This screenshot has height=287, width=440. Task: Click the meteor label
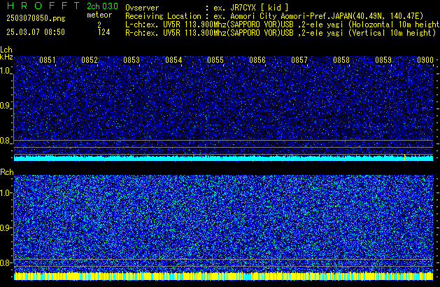(x=99, y=15)
